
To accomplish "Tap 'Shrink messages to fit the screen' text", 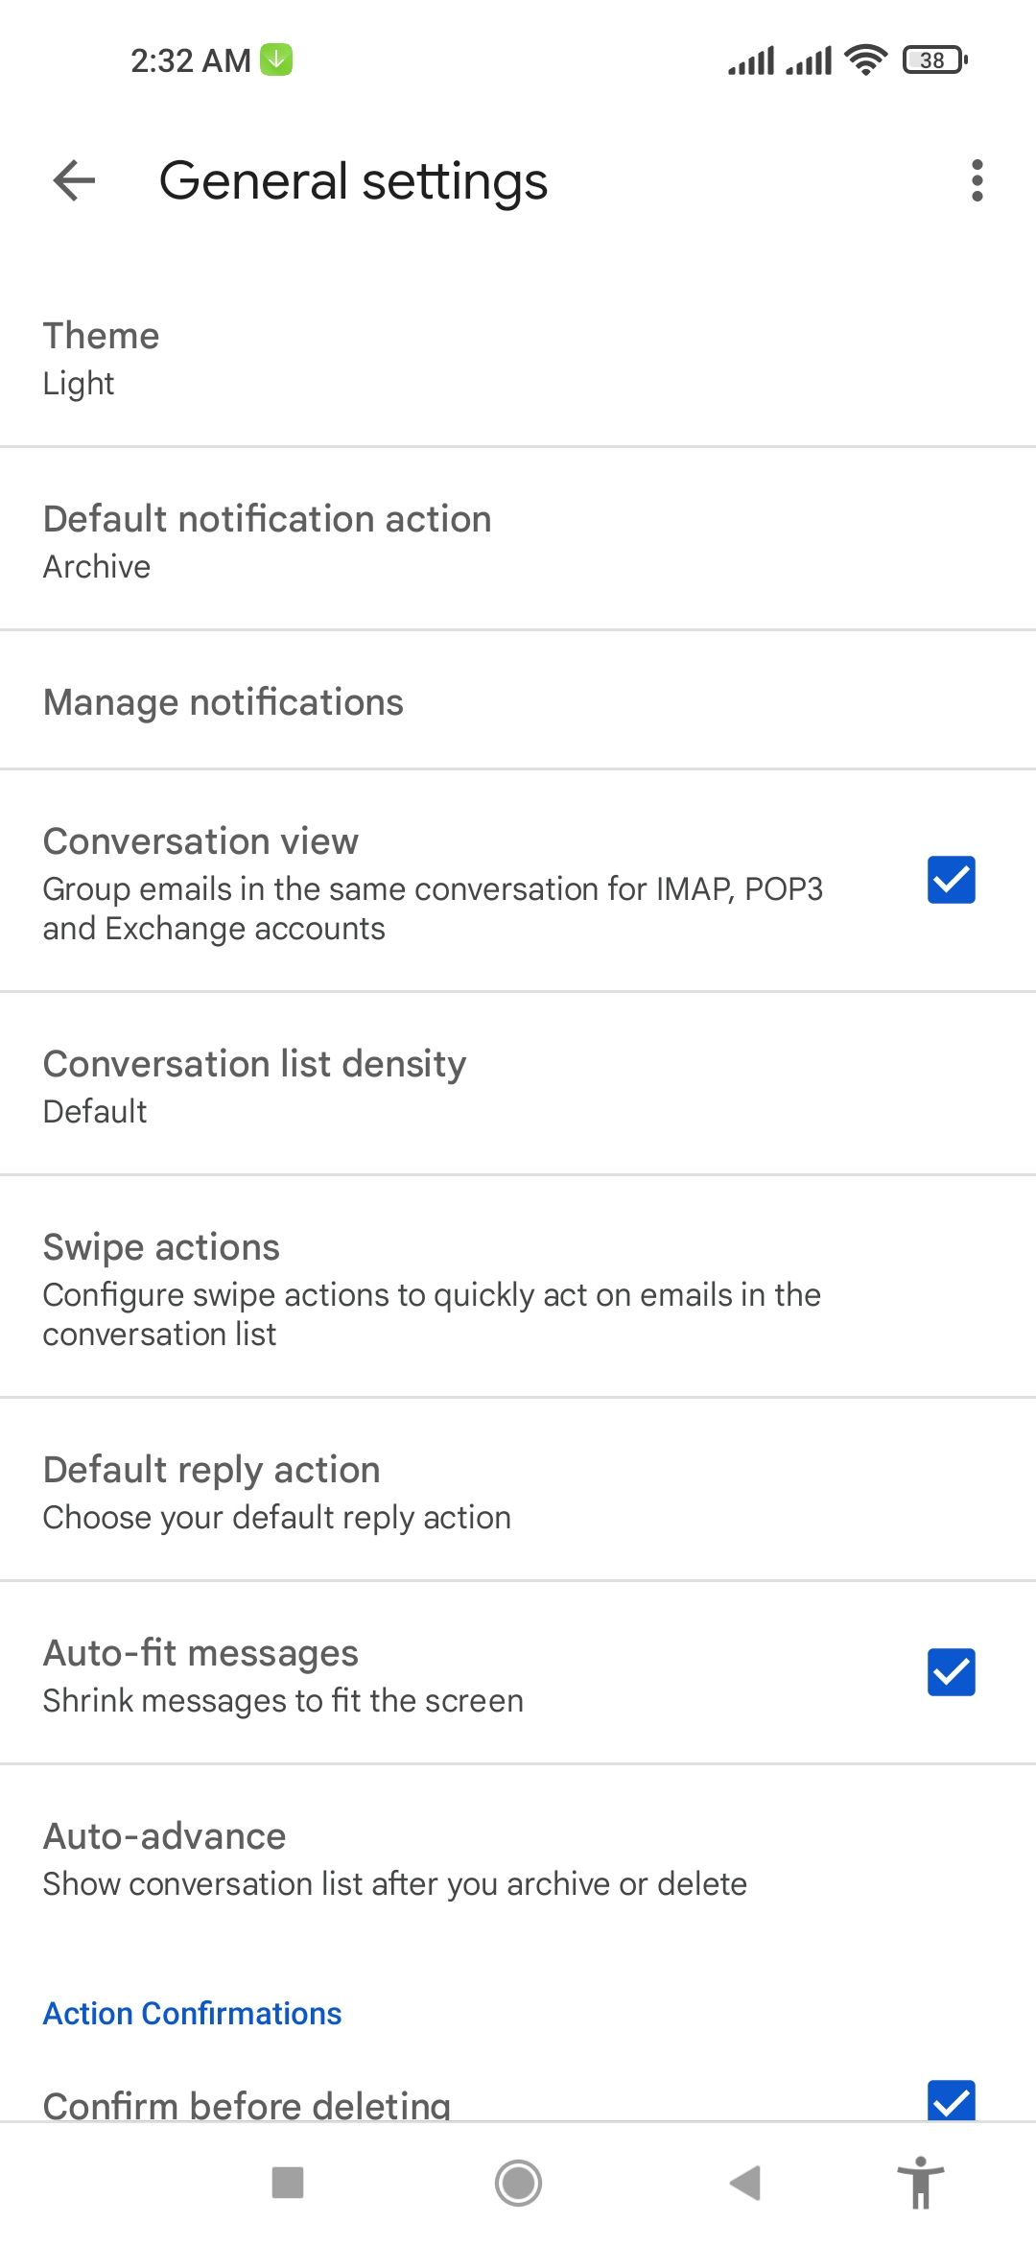I will [283, 1701].
